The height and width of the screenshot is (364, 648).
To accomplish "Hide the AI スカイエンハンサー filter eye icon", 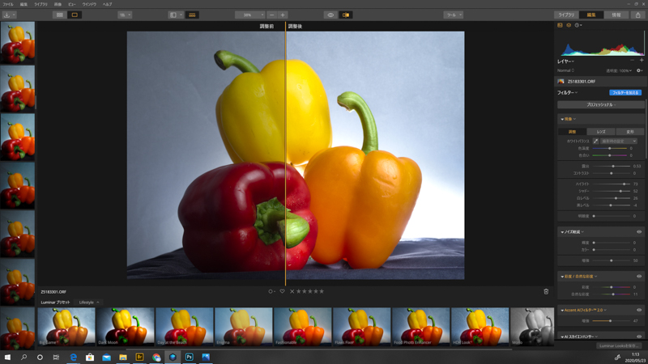I will click(x=639, y=336).
